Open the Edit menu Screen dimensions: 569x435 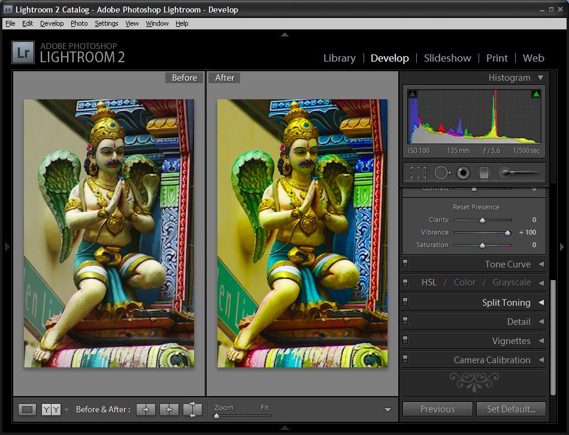pyautogui.click(x=28, y=23)
